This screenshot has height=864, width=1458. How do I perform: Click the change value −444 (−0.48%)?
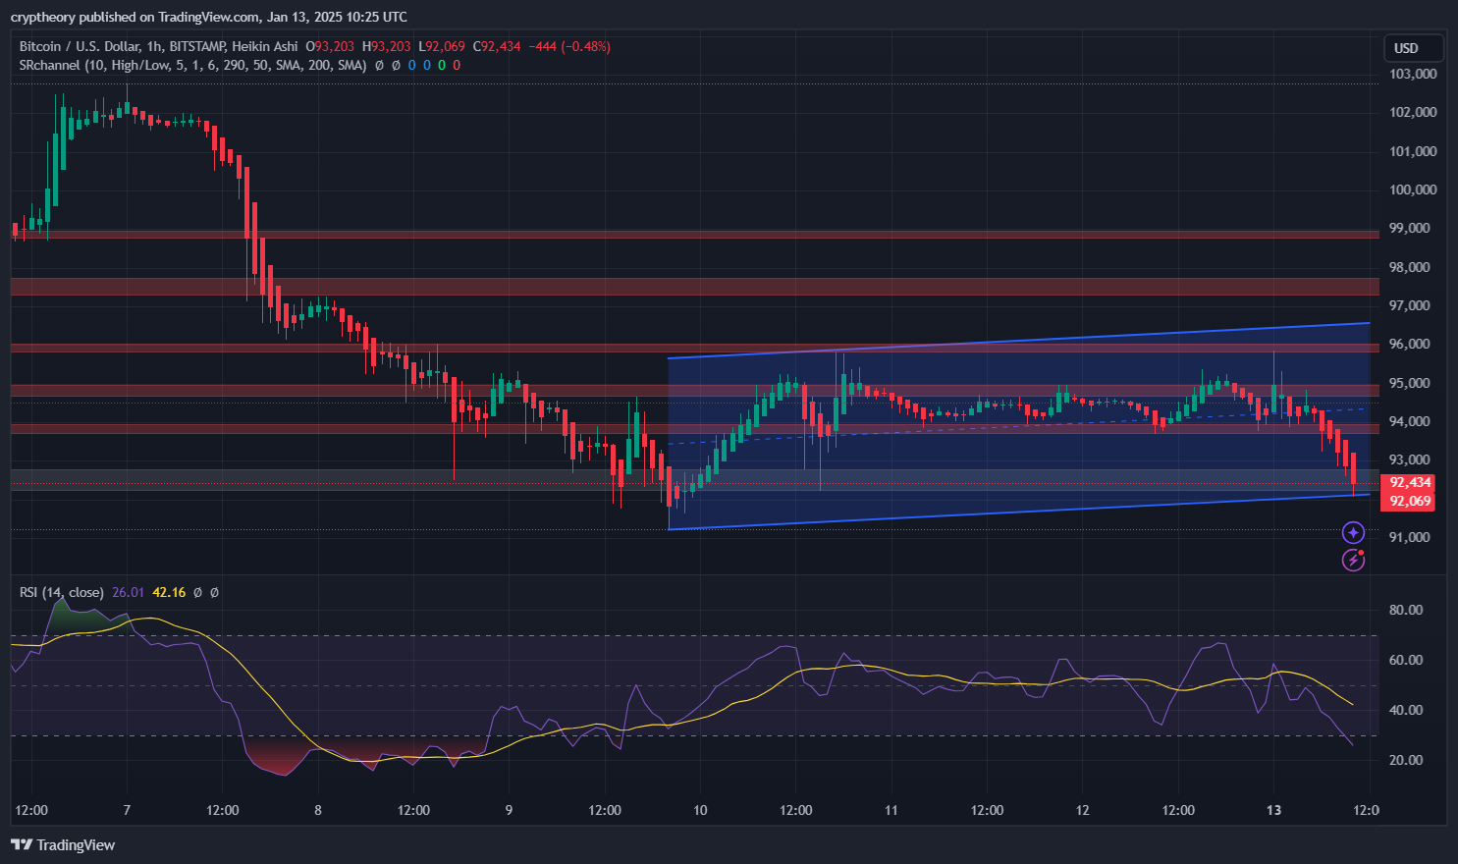[569, 46]
